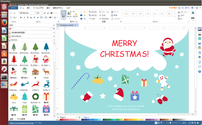The image size is (202, 125).
Task: Choose the テキスト (Text) tool
Action: tap(69, 15)
